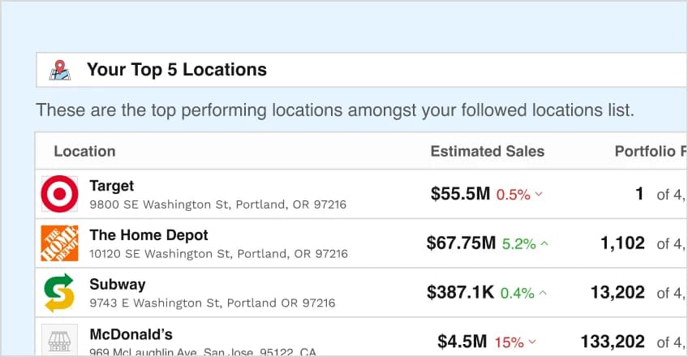The width and height of the screenshot is (688, 357).
Task: Click the 15% change for McDonald's
Action: pyautogui.click(x=509, y=342)
